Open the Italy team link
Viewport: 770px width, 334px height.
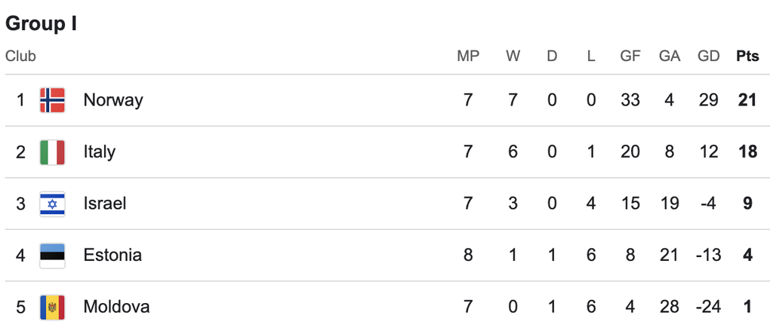(x=100, y=152)
